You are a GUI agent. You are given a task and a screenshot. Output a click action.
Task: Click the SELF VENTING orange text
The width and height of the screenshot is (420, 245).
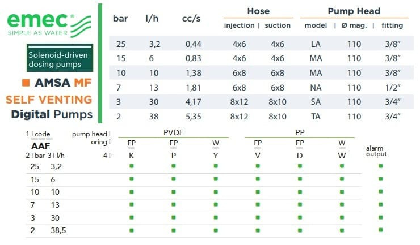pos(49,100)
